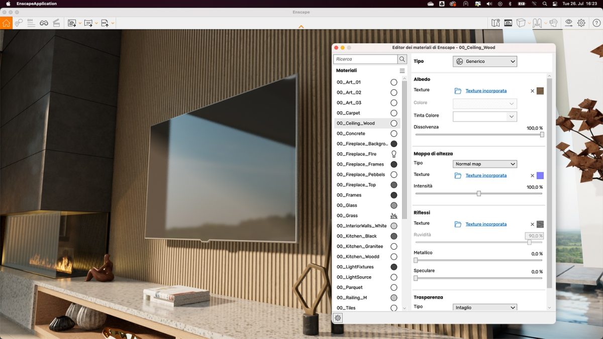
Task: Open the Materiali list hamburger menu
Action: click(402, 70)
